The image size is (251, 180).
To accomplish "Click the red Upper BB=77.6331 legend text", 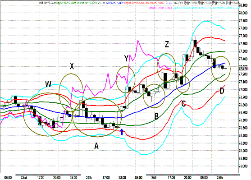I will [134, 3].
